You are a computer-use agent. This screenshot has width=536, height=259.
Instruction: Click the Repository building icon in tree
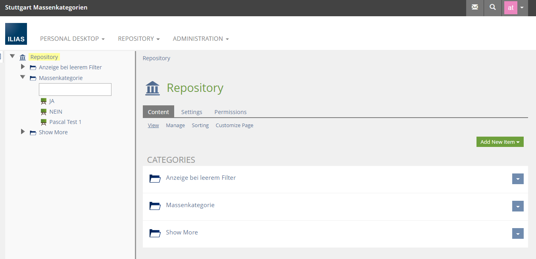23,57
